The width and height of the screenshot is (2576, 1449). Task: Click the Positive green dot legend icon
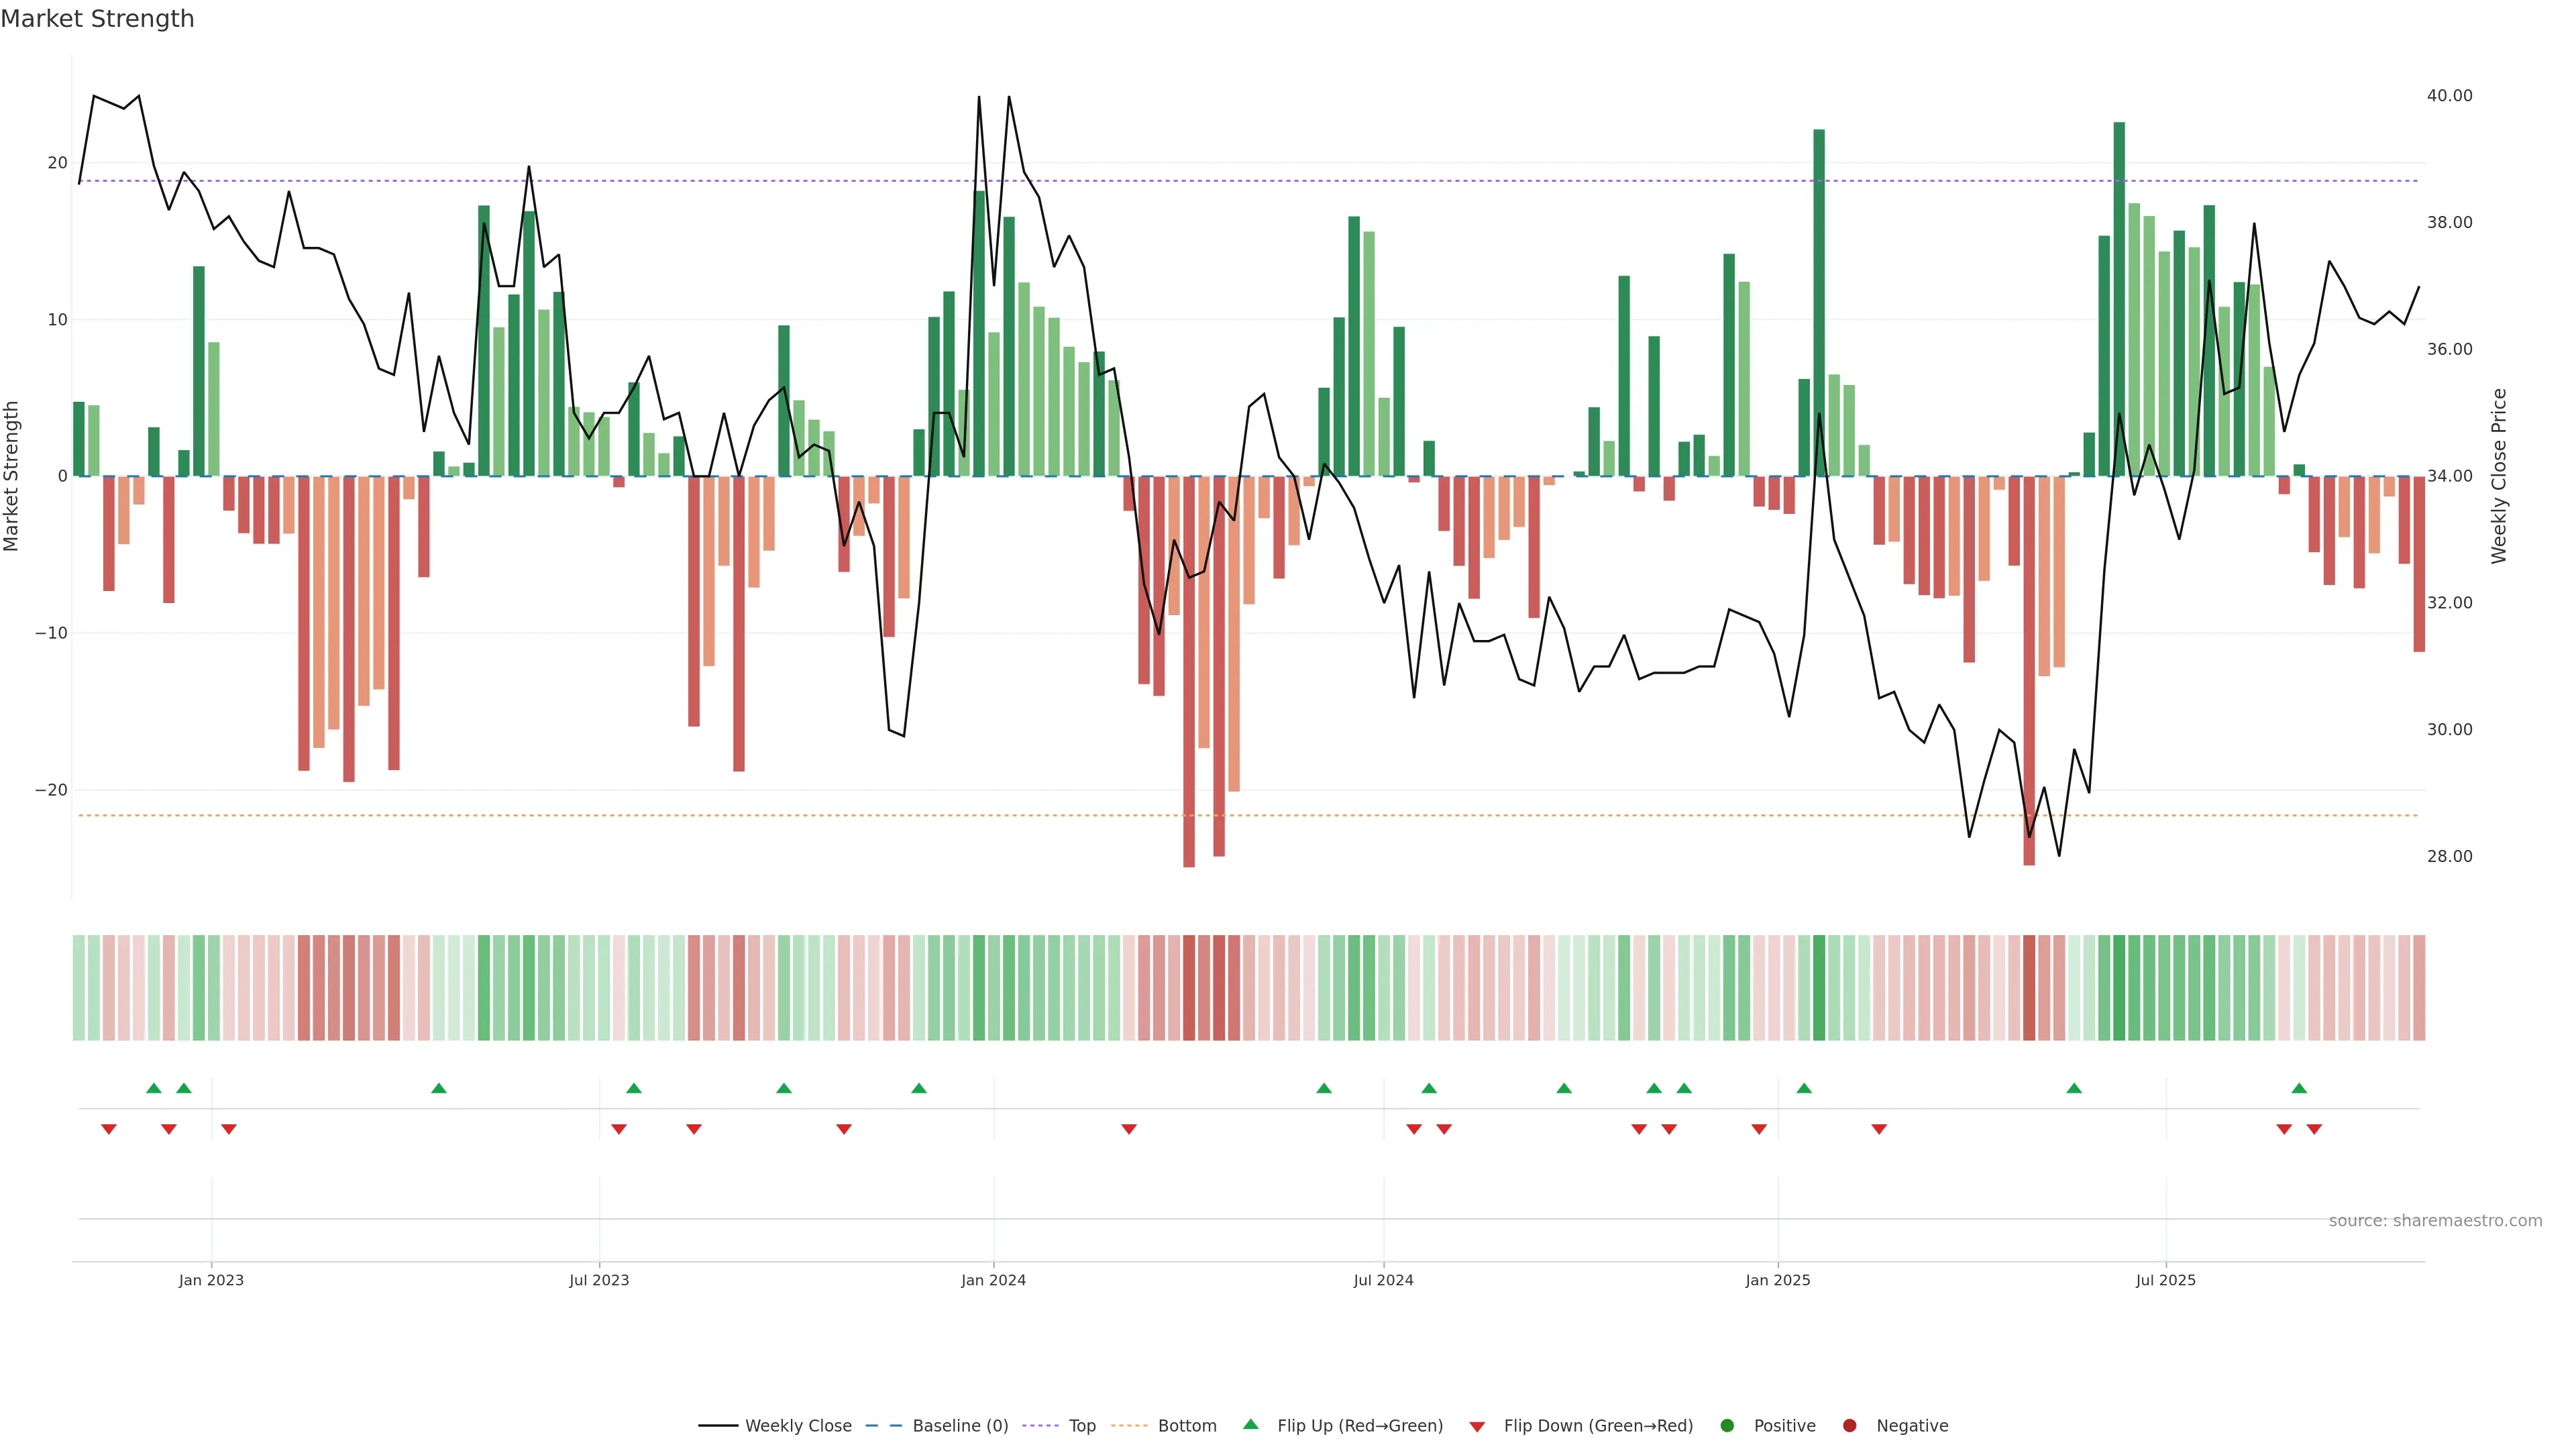pos(1727,1425)
